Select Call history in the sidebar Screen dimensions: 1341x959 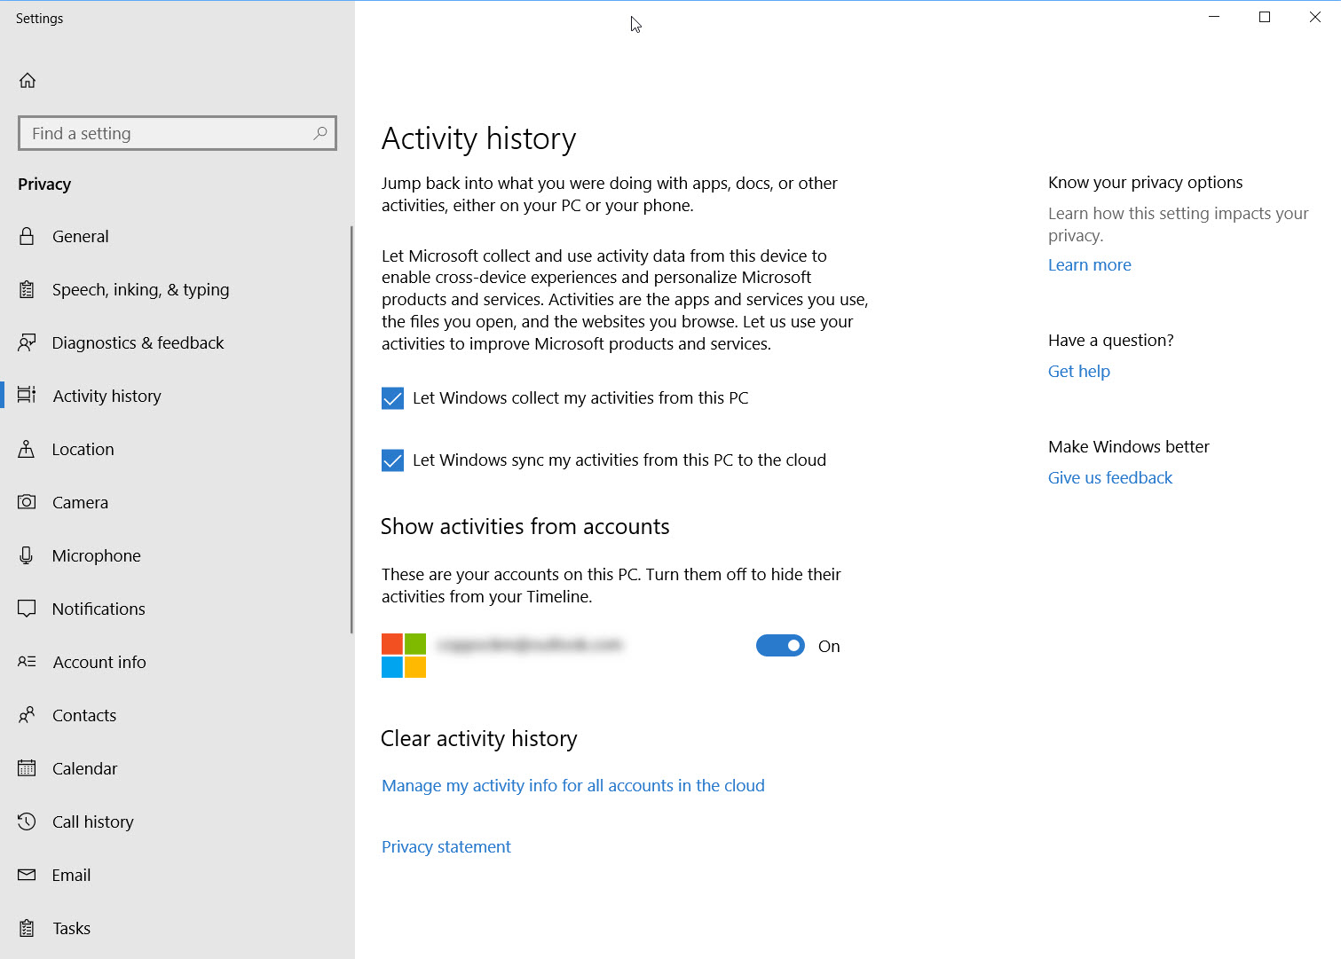(x=176, y=821)
